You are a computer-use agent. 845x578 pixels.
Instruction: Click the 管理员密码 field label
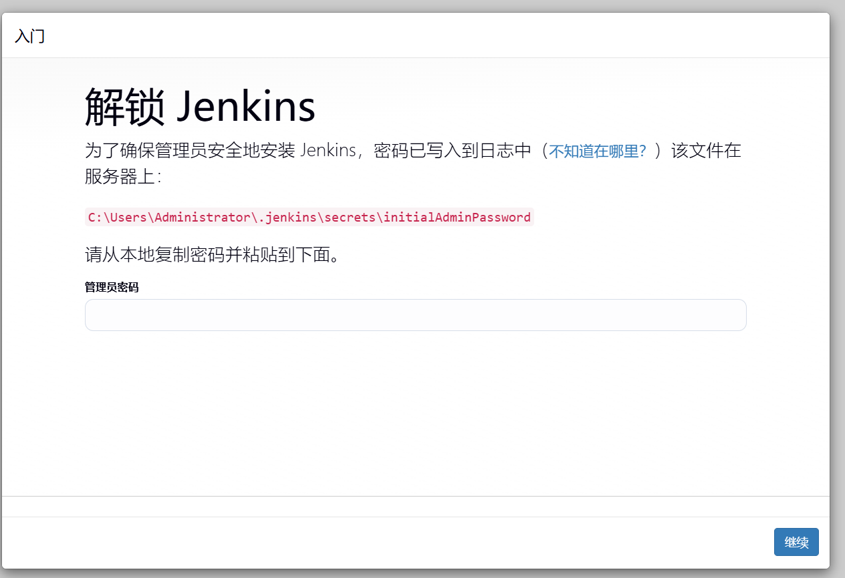click(112, 287)
